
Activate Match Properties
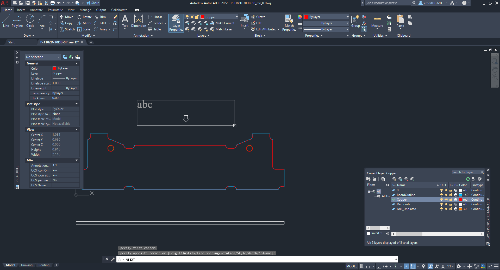coord(289,22)
